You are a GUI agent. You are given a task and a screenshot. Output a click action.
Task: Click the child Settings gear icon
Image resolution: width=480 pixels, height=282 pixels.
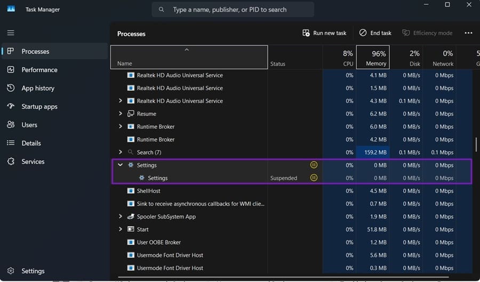click(x=142, y=178)
